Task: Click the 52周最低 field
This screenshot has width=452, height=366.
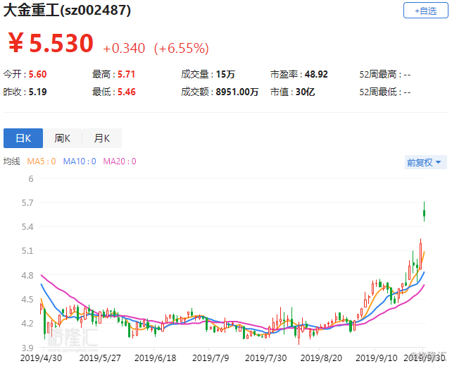Action: pyautogui.click(x=385, y=92)
